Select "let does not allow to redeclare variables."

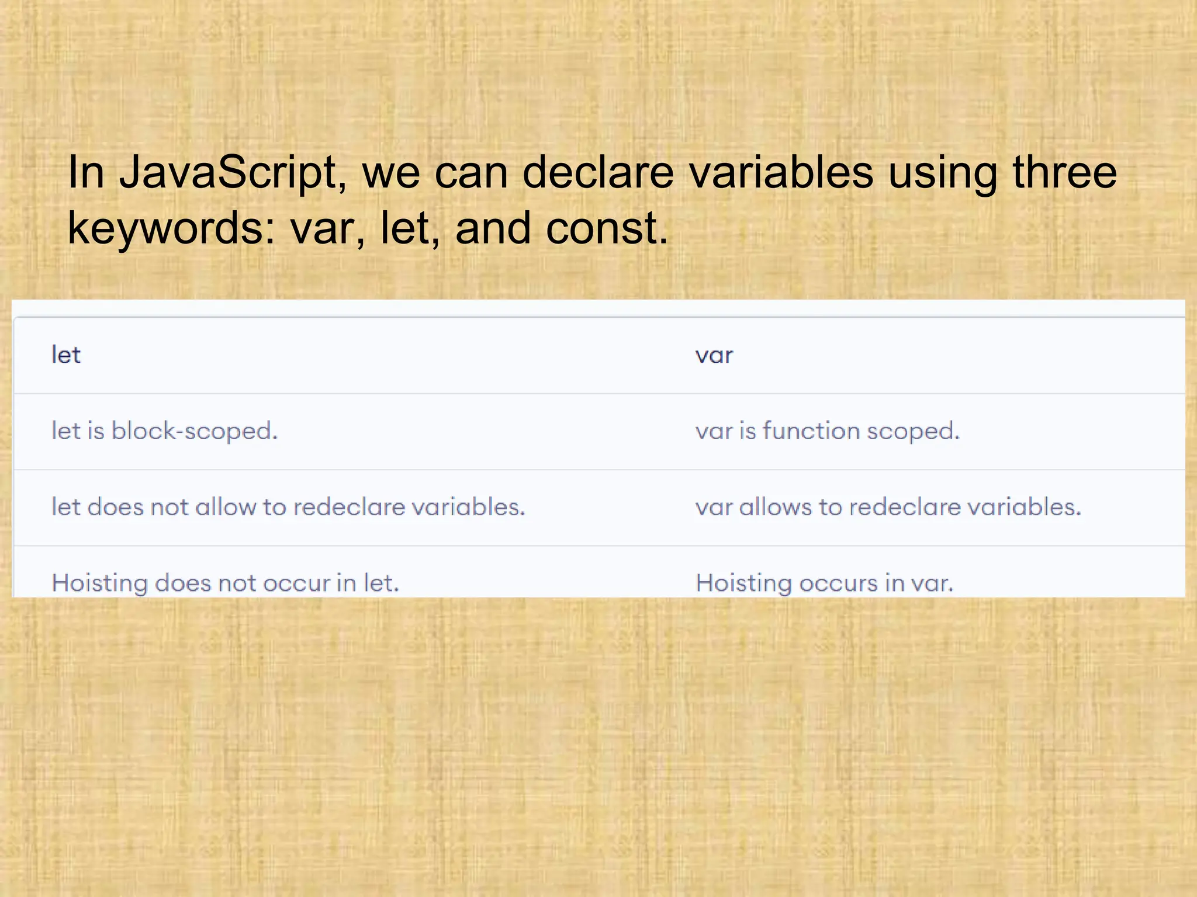tap(288, 507)
